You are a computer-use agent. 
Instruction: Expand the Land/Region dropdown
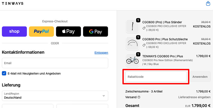(x=55, y=96)
